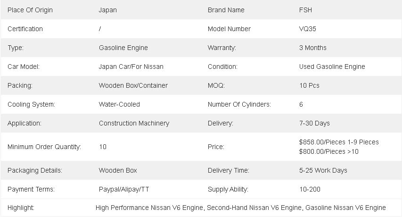Image resolution: width=402 pixels, height=217 pixels.
Task: Select the $800.00/Pieces >10 price line
Action: pyautogui.click(x=328, y=151)
